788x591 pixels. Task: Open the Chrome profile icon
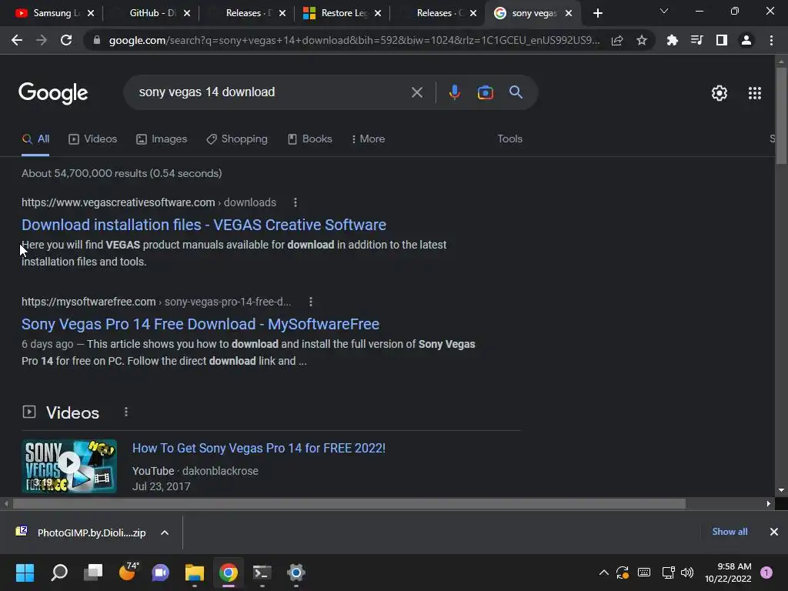tap(746, 40)
